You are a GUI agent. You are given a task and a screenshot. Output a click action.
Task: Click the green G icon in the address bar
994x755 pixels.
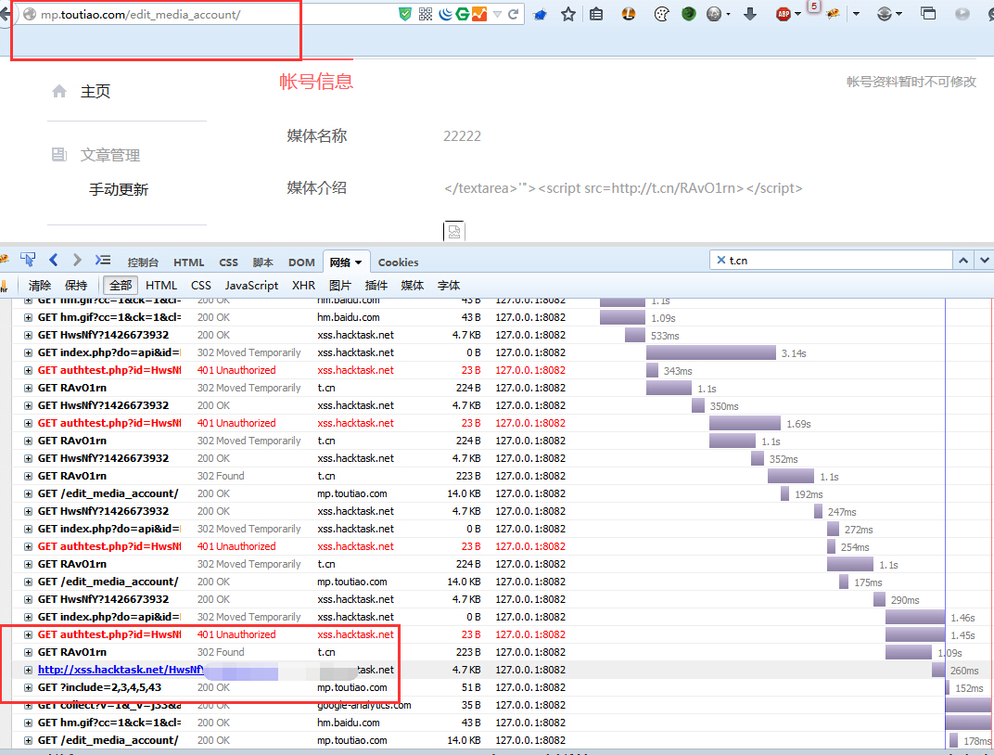tap(463, 14)
